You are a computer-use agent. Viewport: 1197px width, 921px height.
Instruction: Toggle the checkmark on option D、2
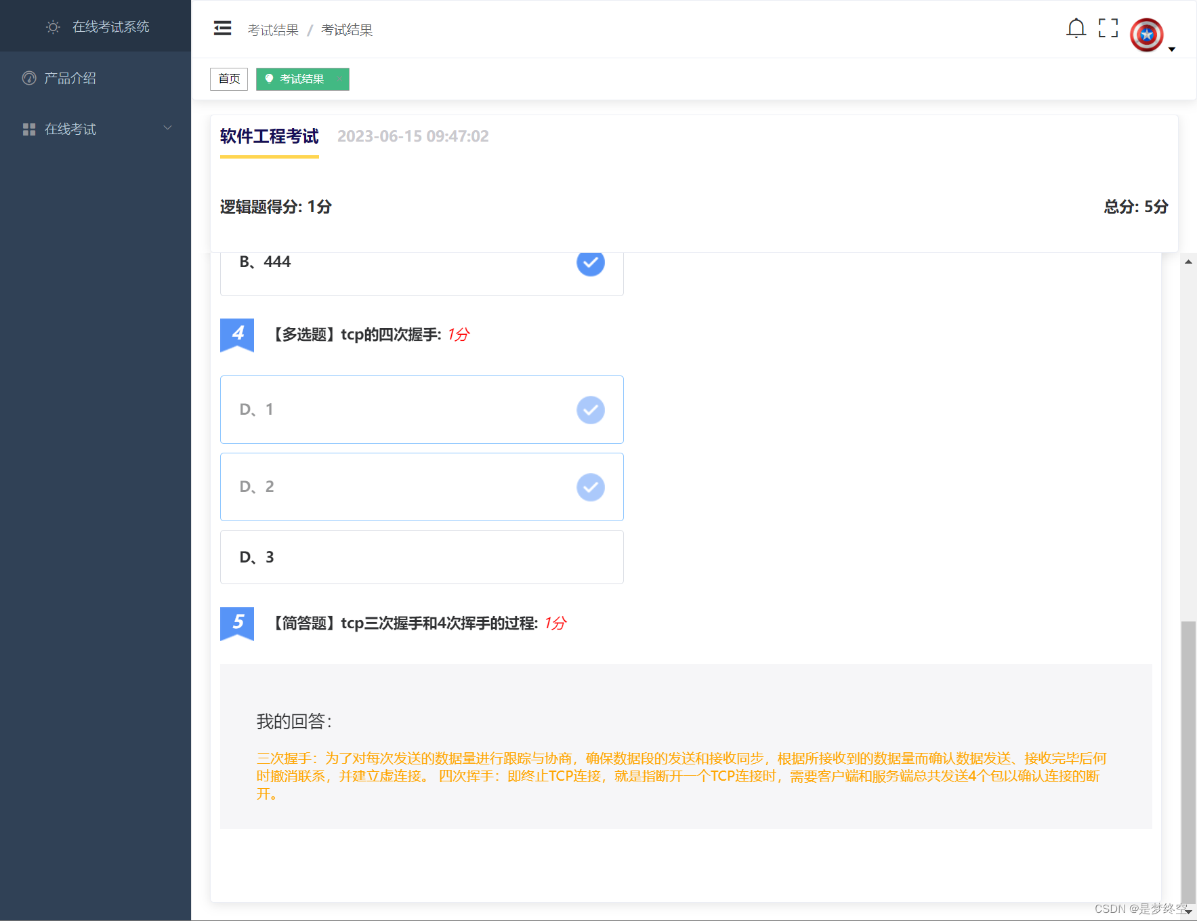point(590,487)
